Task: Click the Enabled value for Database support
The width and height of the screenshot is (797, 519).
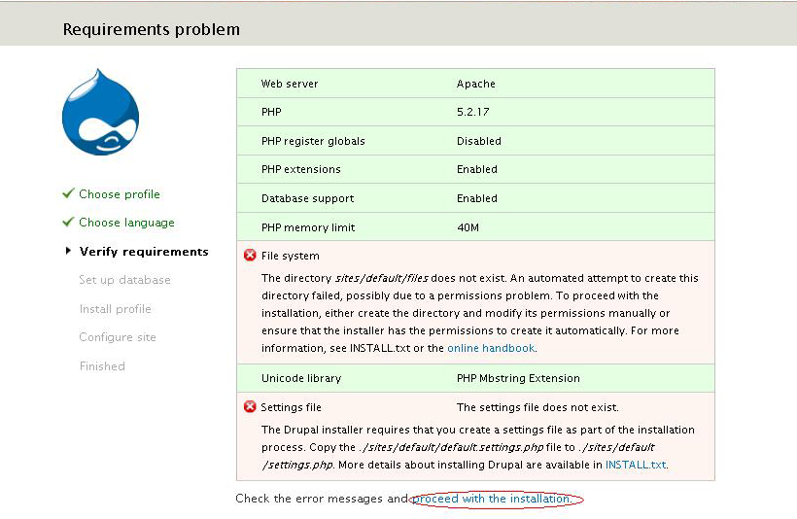Action: tap(477, 198)
